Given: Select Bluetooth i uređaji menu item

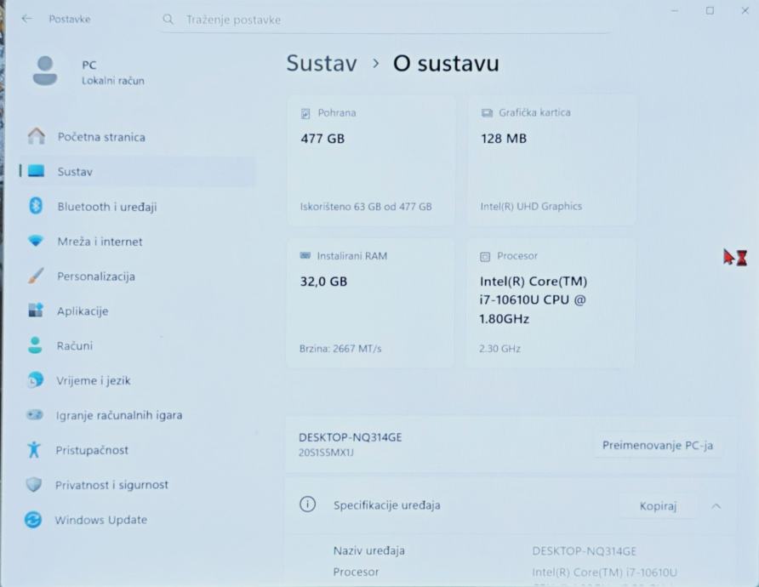Looking at the screenshot, I should coord(138,207).
